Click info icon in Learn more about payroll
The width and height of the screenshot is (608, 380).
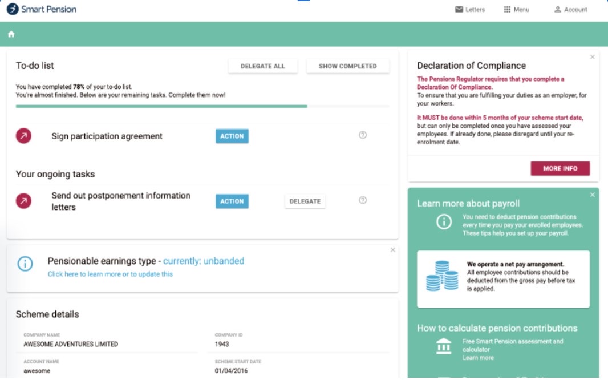click(444, 222)
